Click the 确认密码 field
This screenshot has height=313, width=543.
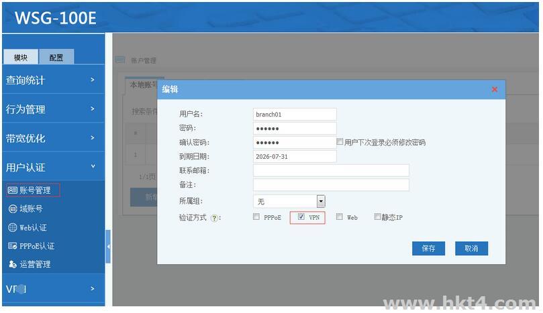295,143
